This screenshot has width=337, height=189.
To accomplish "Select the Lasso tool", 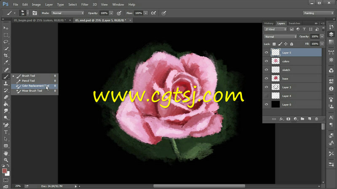I will (6, 42).
